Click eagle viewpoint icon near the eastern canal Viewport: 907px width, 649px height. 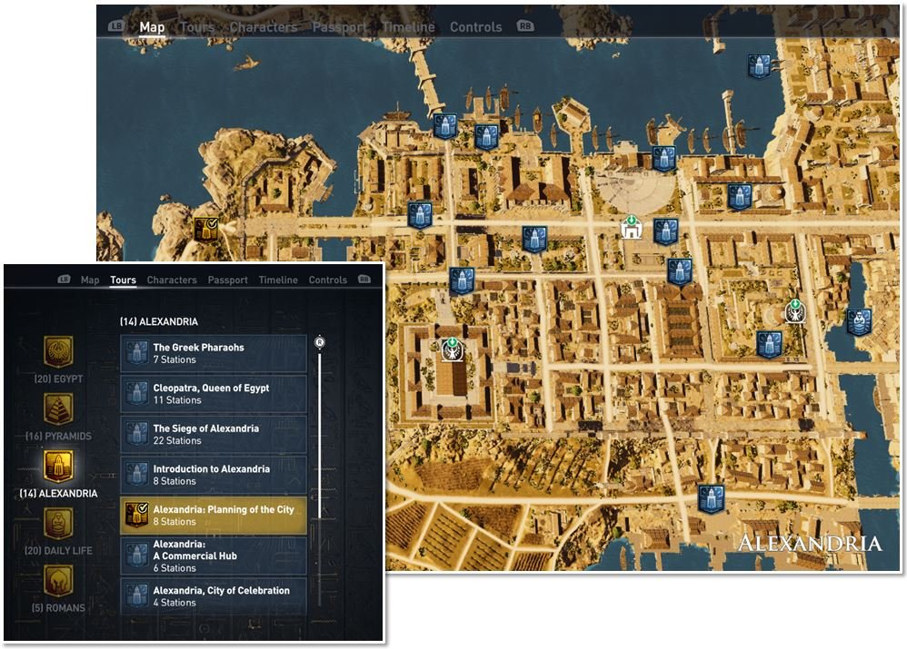click(x=795, y=310)
